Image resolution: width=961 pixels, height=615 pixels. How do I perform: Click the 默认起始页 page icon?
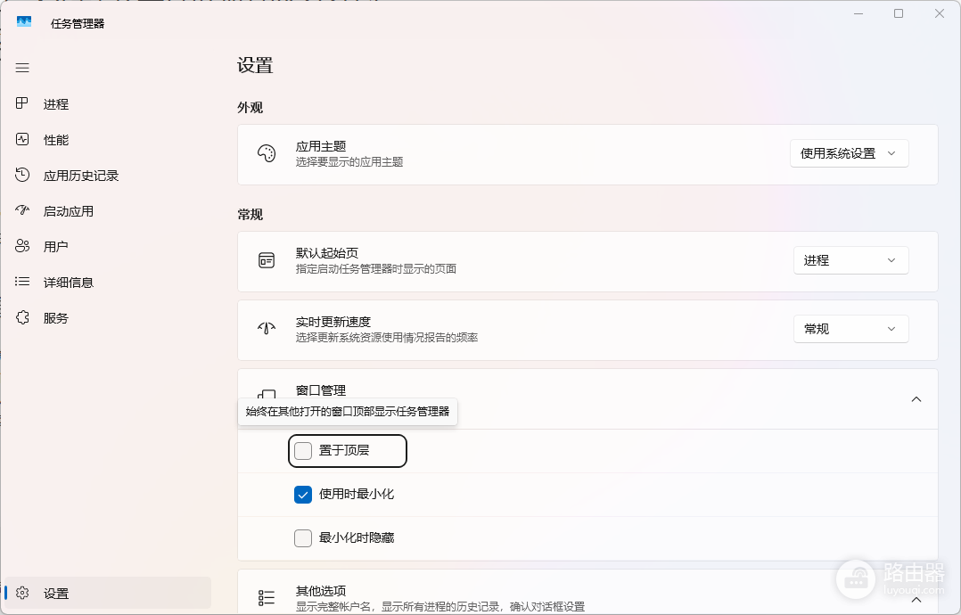(267, 260)
